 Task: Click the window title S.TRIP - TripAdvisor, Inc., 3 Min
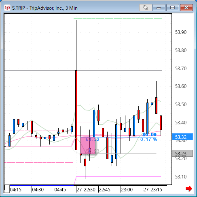pyautogui.click(x=45, y=8)
